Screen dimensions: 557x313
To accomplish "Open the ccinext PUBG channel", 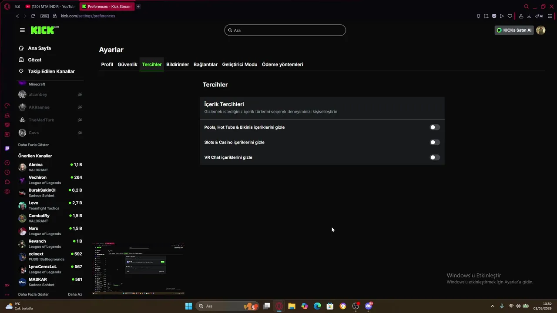I will [50, 256].
